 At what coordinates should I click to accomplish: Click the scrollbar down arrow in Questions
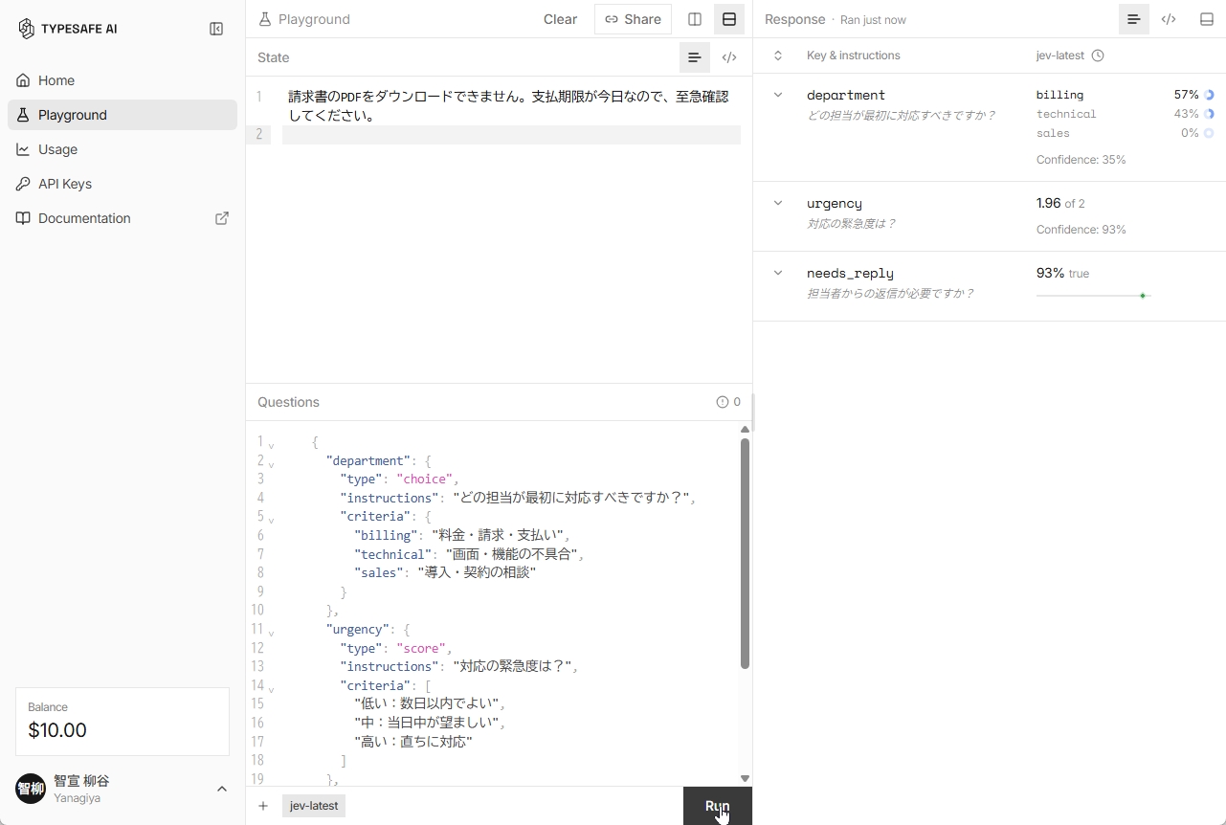(745, 779)
